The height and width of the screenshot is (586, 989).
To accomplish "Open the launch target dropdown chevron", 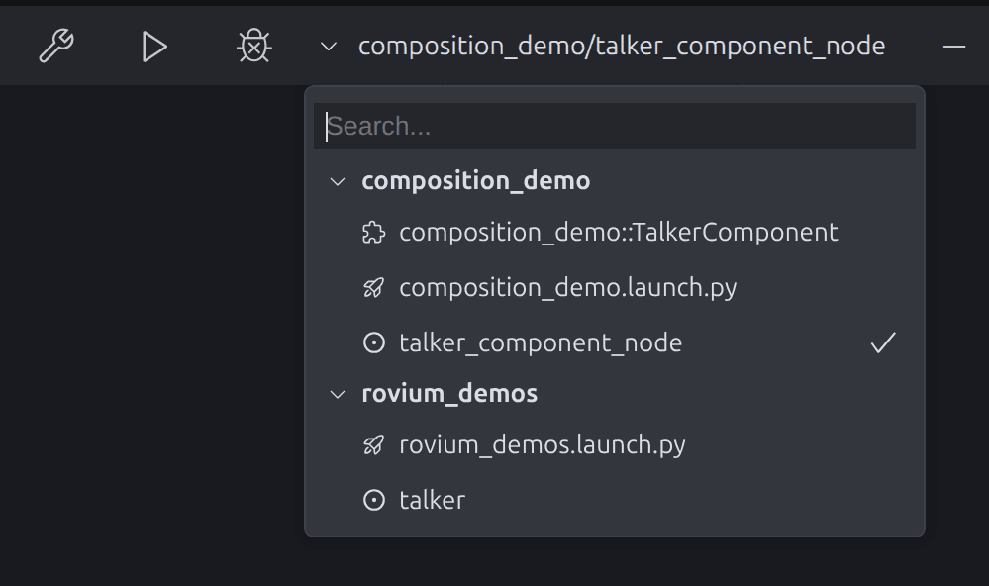I will tap(327, 46).
